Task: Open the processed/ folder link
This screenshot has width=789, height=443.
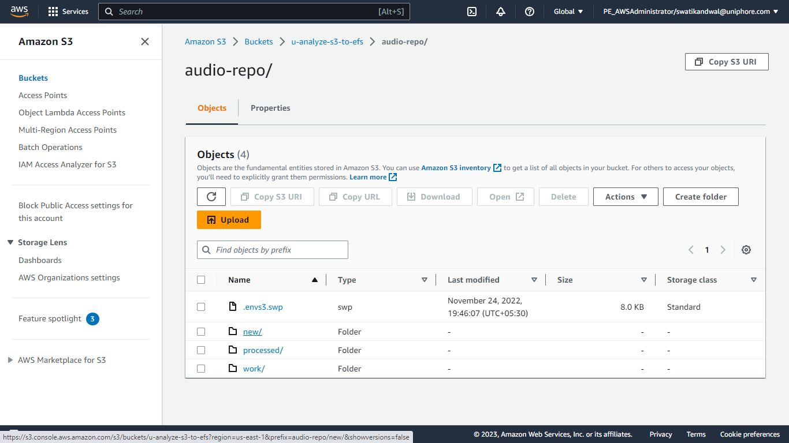Action: click(263, 350)
